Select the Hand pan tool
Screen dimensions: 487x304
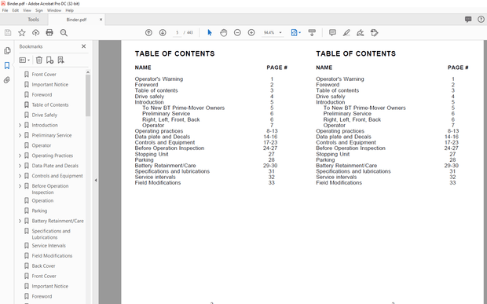(223, 33)
